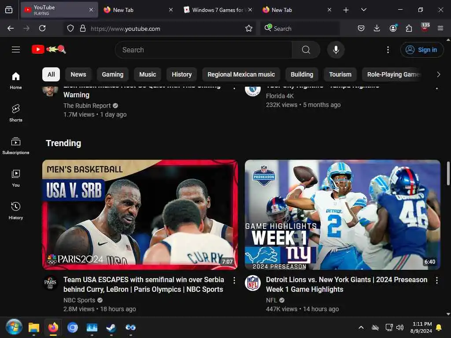Screen dimensions: 451x338
Task: Open the Firefox application menu
Action: click(440, 28)
